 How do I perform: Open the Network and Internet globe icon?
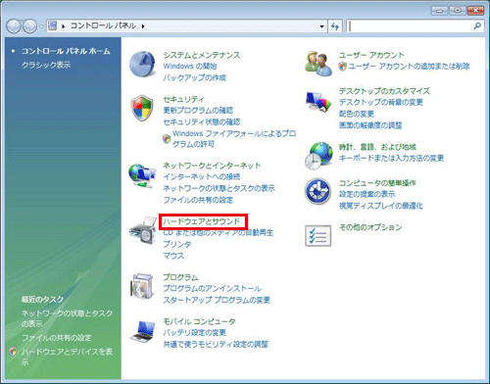click(142, 176)
